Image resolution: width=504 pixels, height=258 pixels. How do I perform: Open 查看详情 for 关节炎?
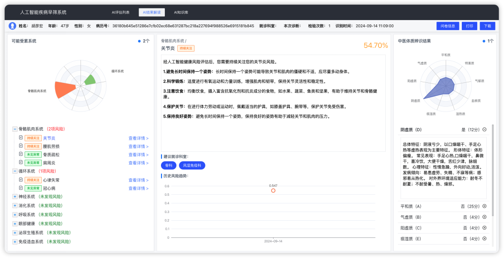(138, 138)
